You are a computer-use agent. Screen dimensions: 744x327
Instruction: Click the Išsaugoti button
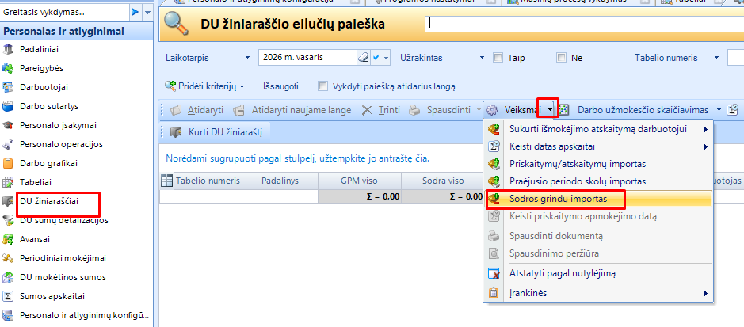283,86
